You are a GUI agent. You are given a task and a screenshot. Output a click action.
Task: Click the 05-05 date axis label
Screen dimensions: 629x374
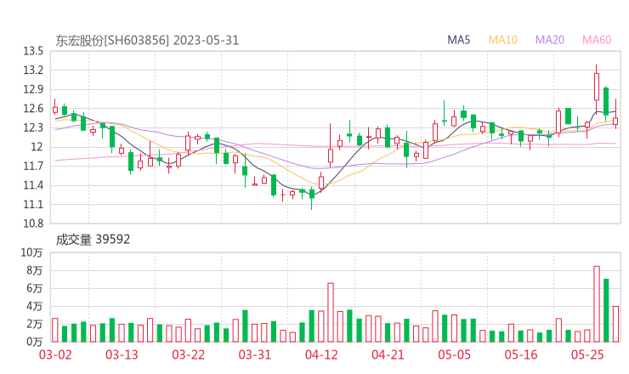[x=455, y=354]
